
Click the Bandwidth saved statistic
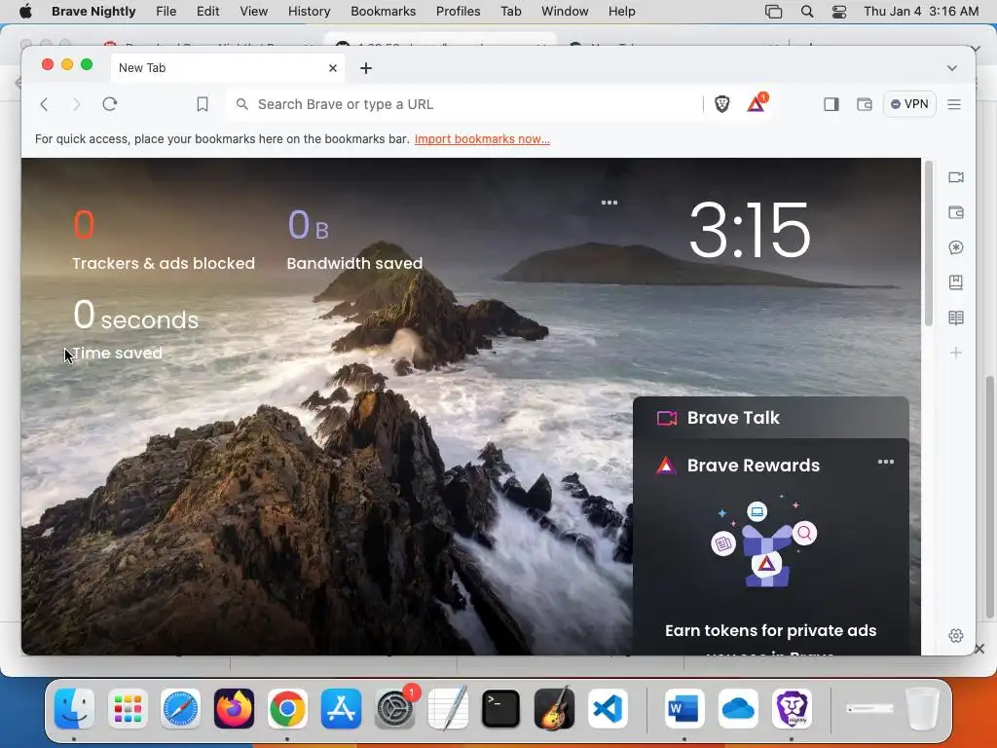pos(354,241)
